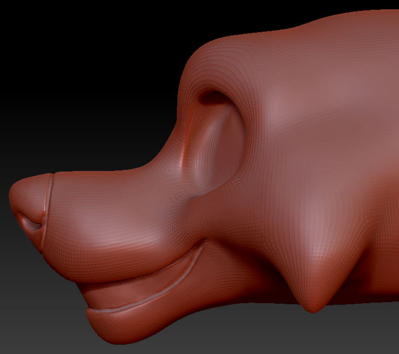Click the nostril on the sculpted dog nose
Viewport: 399px width, 354px height.
31,223
